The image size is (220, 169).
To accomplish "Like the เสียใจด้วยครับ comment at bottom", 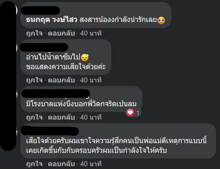I will (34, 164).
